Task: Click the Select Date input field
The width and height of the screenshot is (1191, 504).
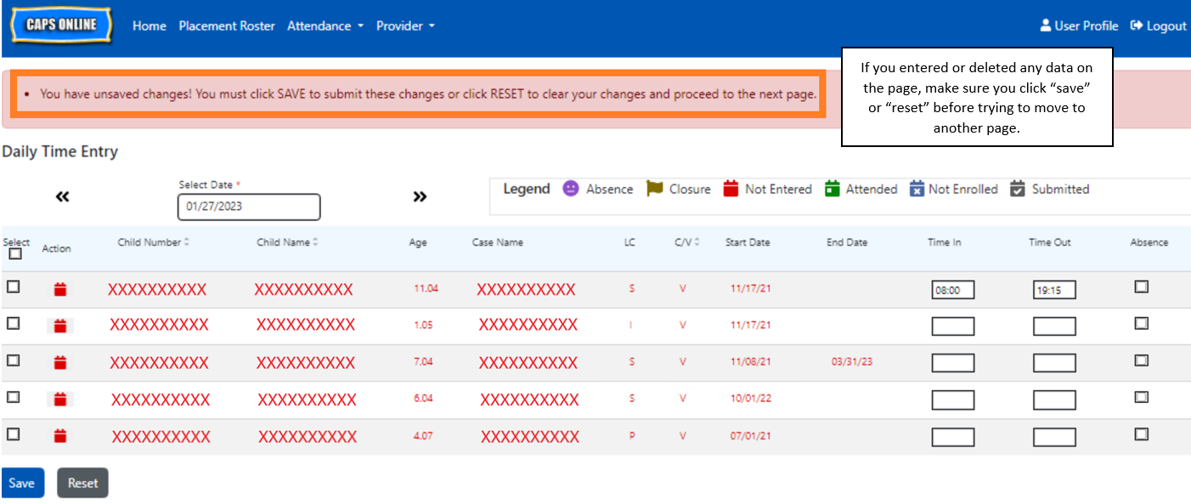Action: coord(248,207)
